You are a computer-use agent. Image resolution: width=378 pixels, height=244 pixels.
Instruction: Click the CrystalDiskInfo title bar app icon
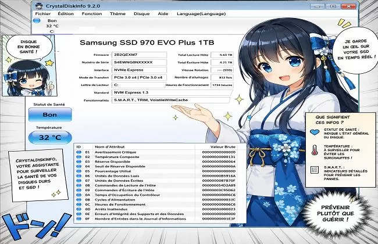tap(39, 6)
